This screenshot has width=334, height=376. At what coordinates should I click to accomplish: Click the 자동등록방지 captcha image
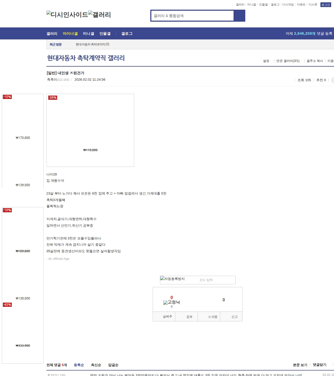pyautogui.click(x=172, y=279)
